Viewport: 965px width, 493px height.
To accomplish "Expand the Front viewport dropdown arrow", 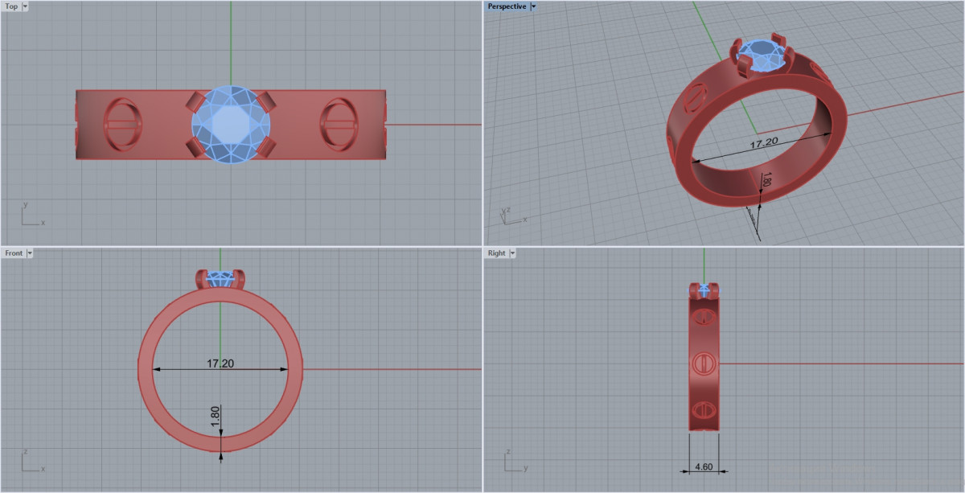I will click(x=31, y=253).
